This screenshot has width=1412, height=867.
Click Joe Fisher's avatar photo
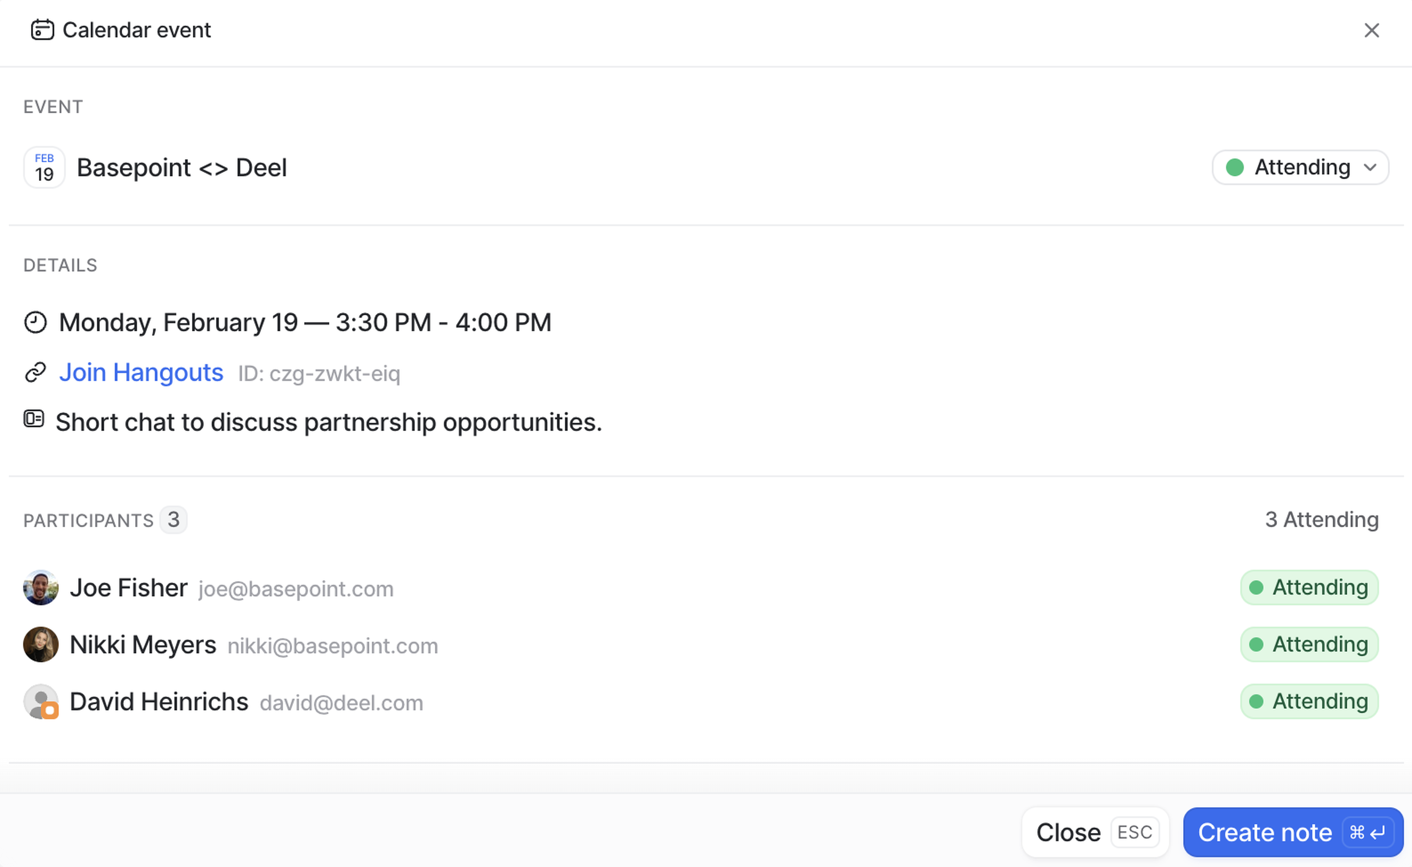(41, 588)
